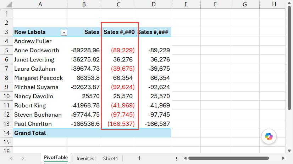
Task: Select the Row Labels header cell
Action: [x=40, y=32]
